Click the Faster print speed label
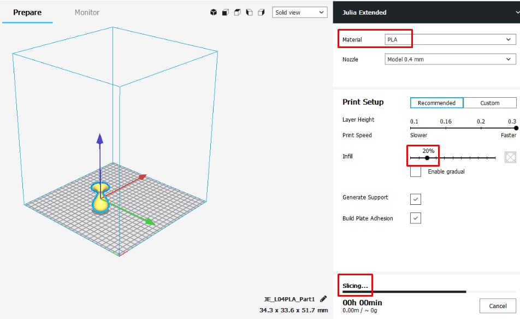 tap(509, 135)
